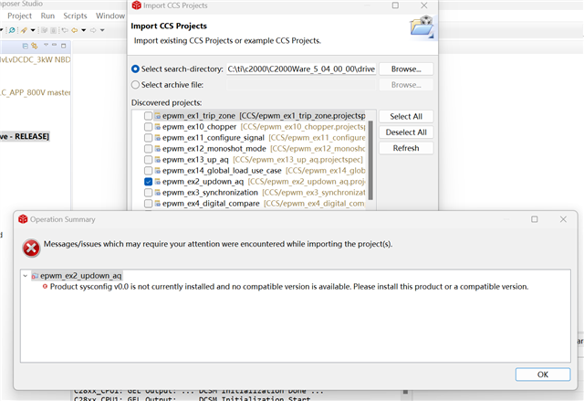
Task: Check the epwm_ex10_chopper project checkbox
Action: click(148, 127)
